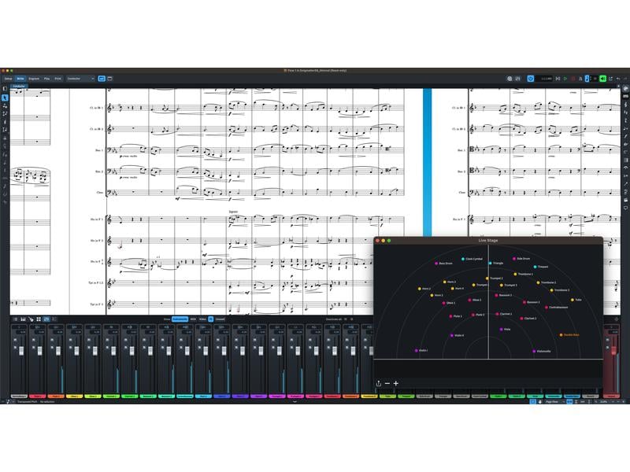
Task: Switch to Engrave mode tab
Action: [x=34, y=79]
